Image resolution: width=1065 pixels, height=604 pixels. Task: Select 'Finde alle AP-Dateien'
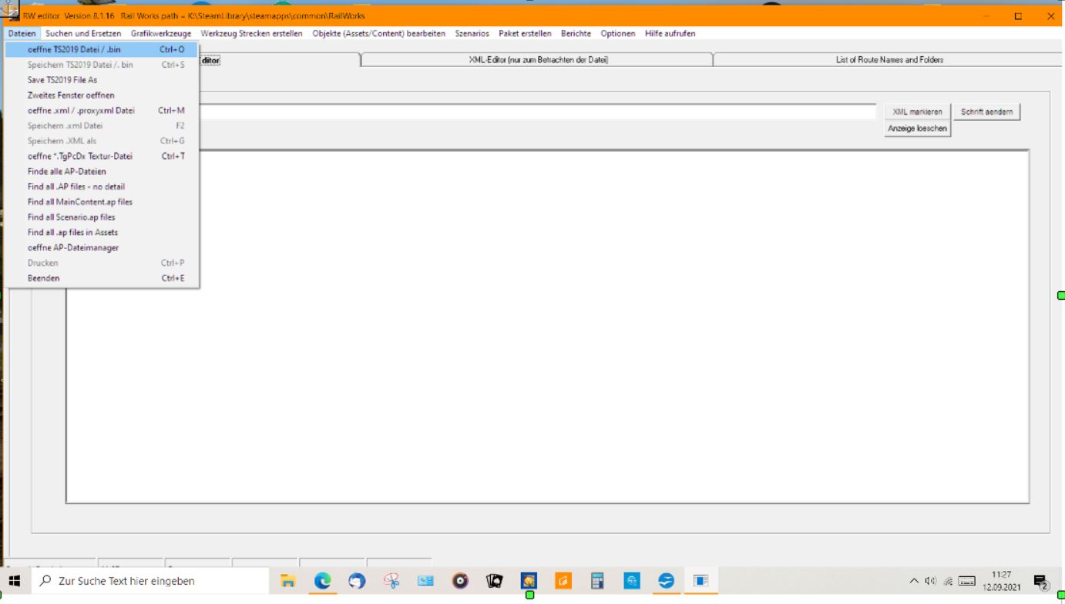[x=102, y=171]
